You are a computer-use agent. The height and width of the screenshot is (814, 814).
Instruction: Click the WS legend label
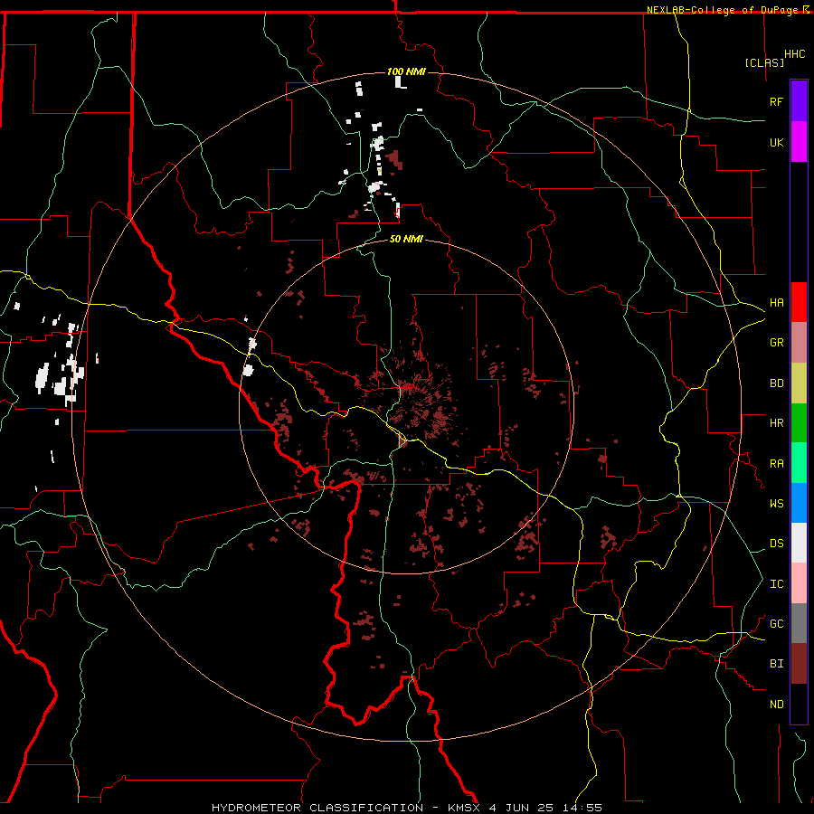pos(776,503)
